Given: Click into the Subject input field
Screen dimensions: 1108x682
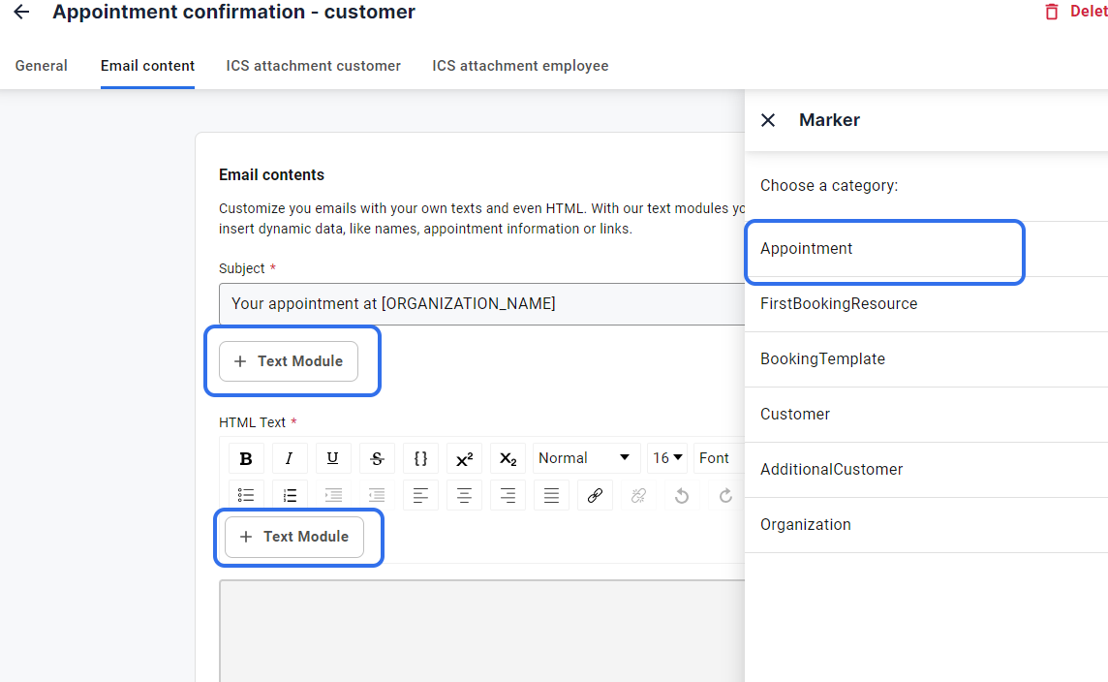Looking at the screenshot, I should (x=482, y=304).
